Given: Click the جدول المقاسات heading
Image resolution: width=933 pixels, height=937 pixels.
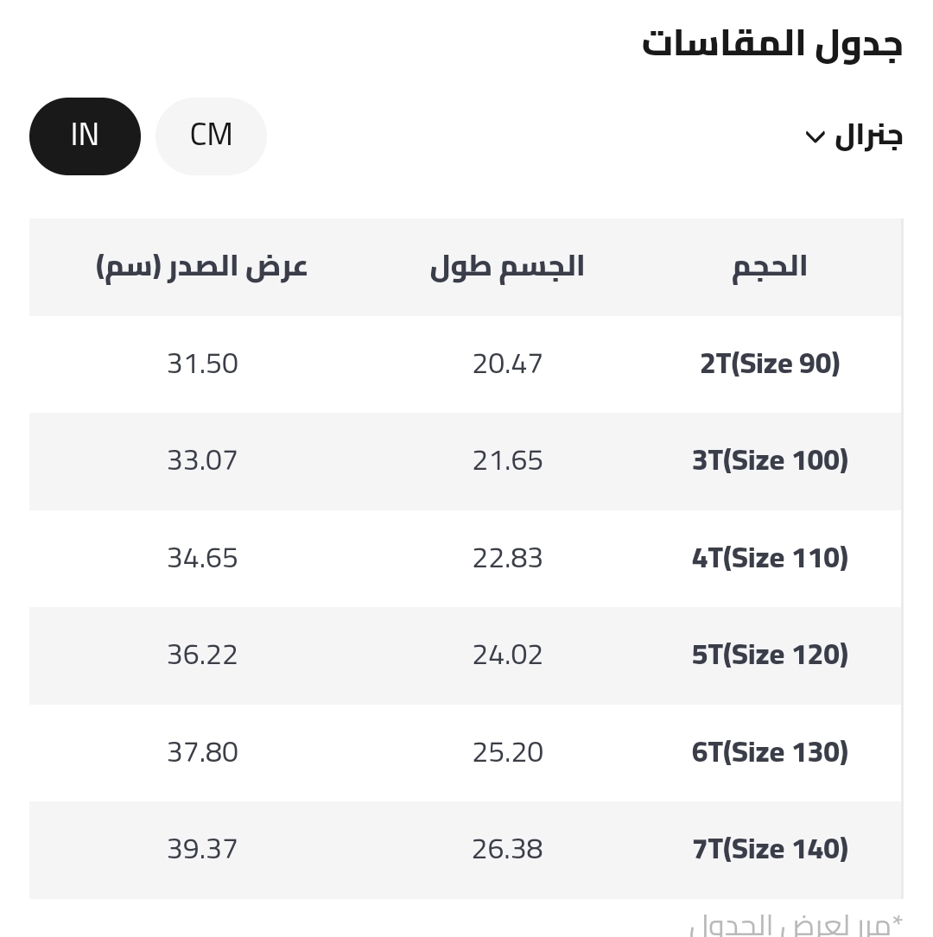Looking at the screenshot, I should pyautogui.click(x=772, y=44).
